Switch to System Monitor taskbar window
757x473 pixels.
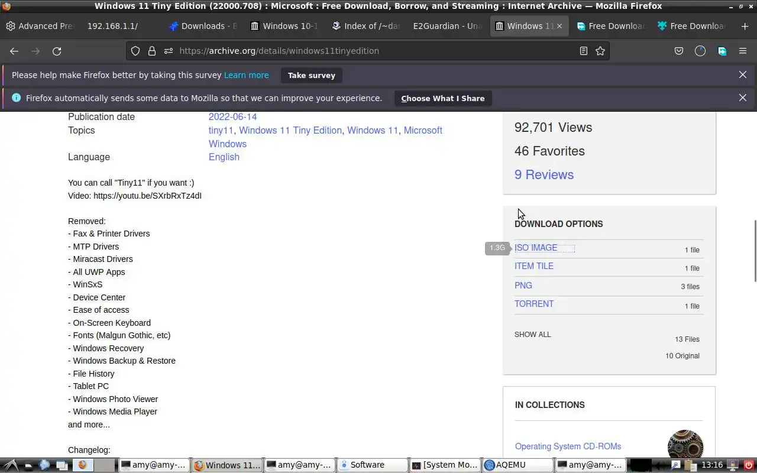(x=445, y=465)
